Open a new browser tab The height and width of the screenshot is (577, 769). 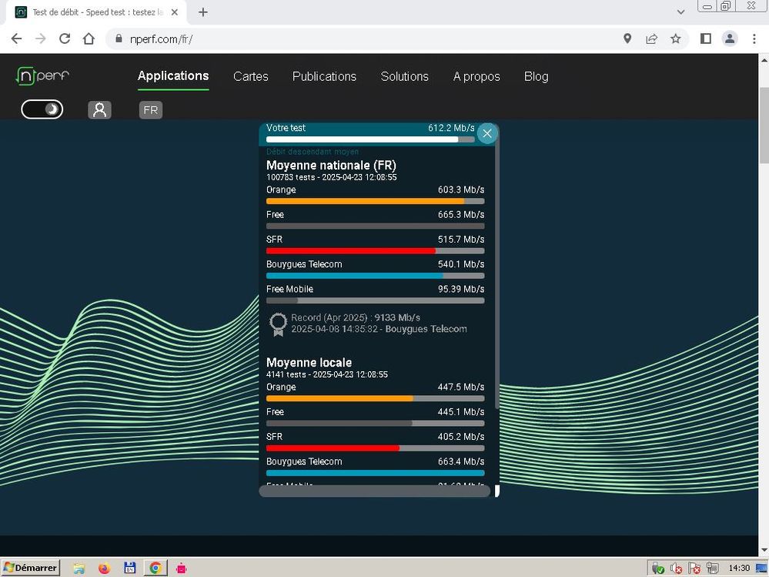203,12
